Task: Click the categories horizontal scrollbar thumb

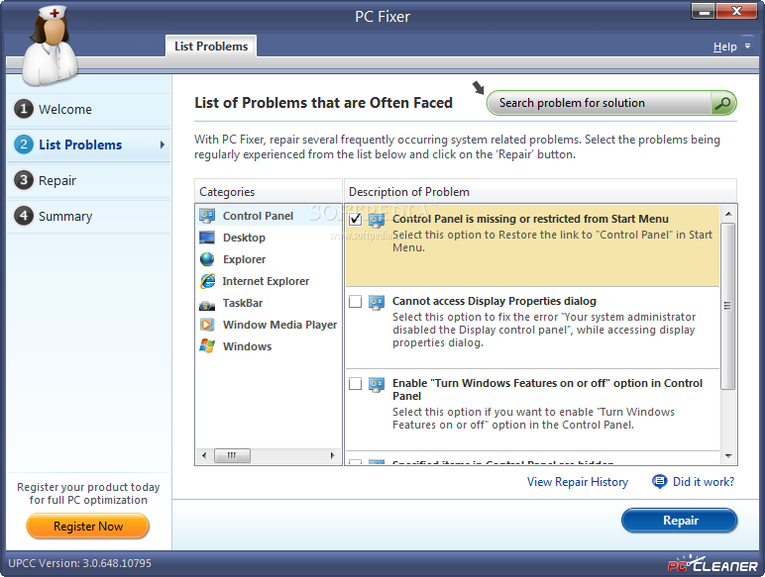Action: coord(232,455)
